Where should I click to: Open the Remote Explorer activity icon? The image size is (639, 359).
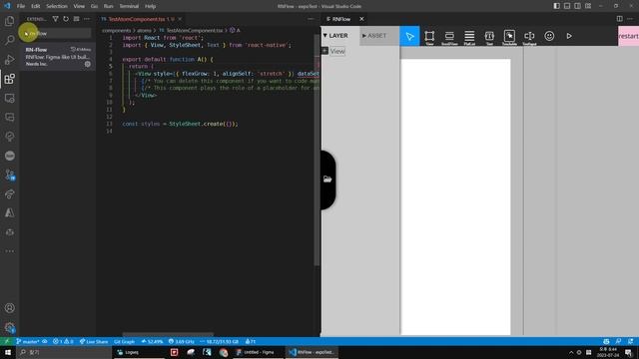9,98
